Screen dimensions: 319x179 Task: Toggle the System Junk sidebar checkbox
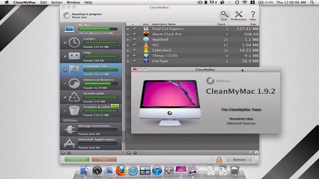tap(65, 97)
